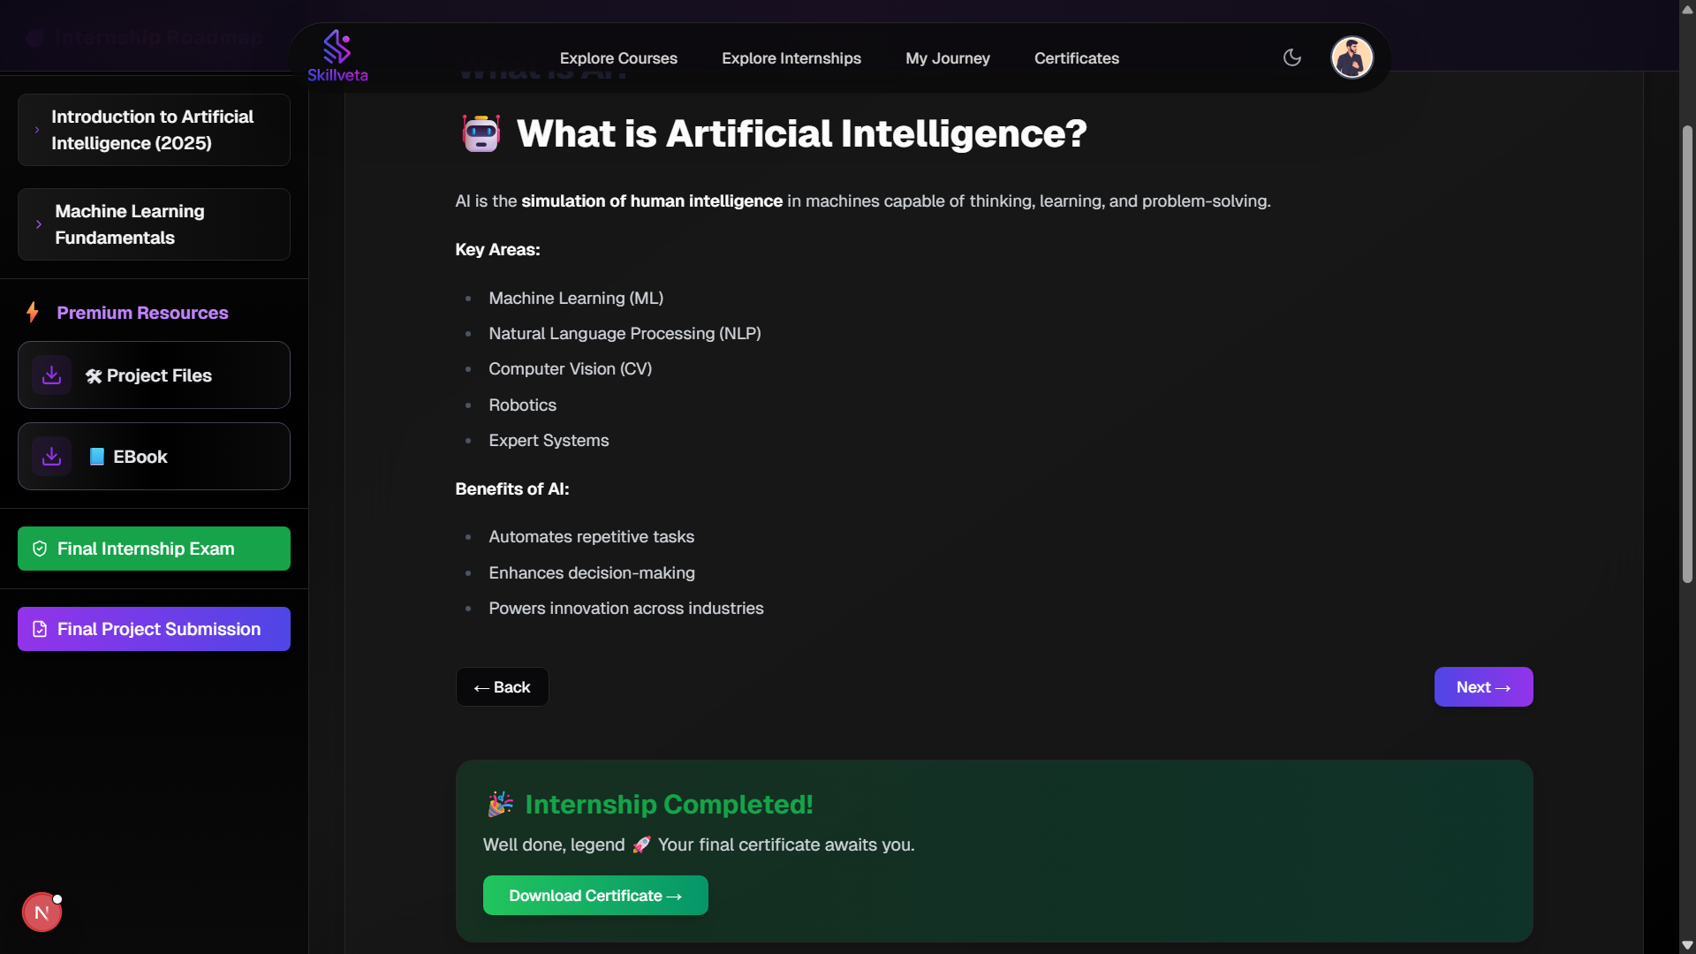Open the My Journey page
The image size is (1696, 954).
point(948,58)
